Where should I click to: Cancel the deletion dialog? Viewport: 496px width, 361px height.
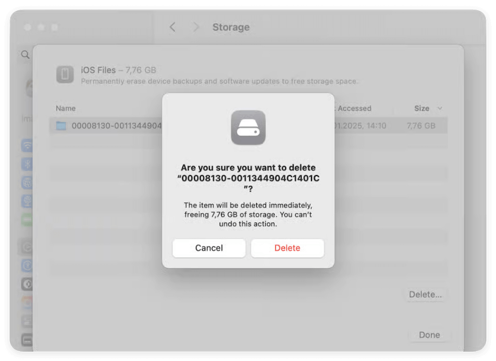209,248
